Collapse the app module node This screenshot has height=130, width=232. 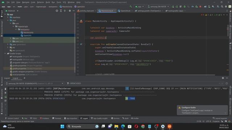(5, 14)
